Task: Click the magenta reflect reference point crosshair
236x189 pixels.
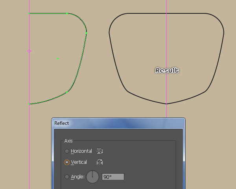Action: tap(29, 51)
